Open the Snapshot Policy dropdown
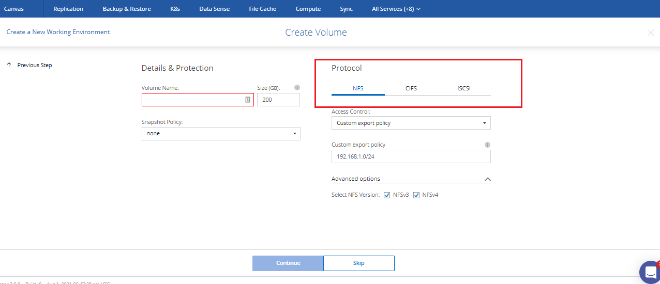The height and width of the screenshot is (284, 660). [x=221, y=133]
